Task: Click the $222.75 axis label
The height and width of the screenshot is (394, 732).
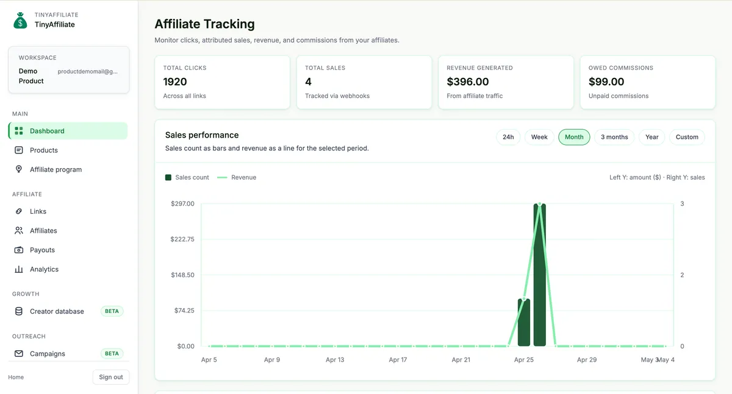Action: click(182, 239)
